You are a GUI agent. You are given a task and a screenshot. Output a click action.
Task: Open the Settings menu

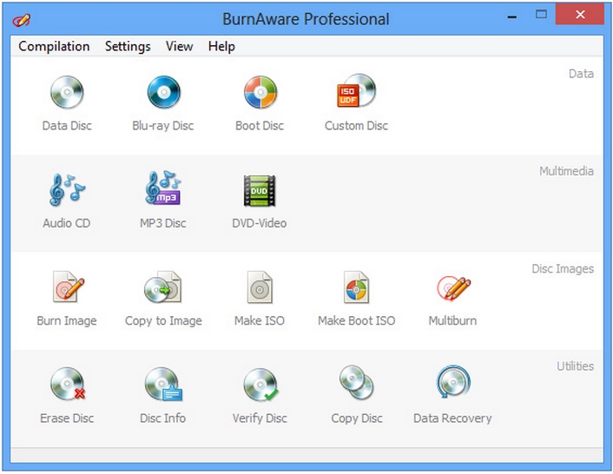point(128,47)
